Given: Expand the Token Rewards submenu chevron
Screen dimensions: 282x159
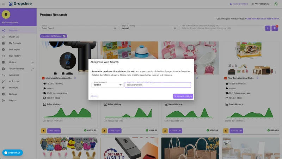Looking at the screenshot, I should pyautogui.click(x=33, y=69).
